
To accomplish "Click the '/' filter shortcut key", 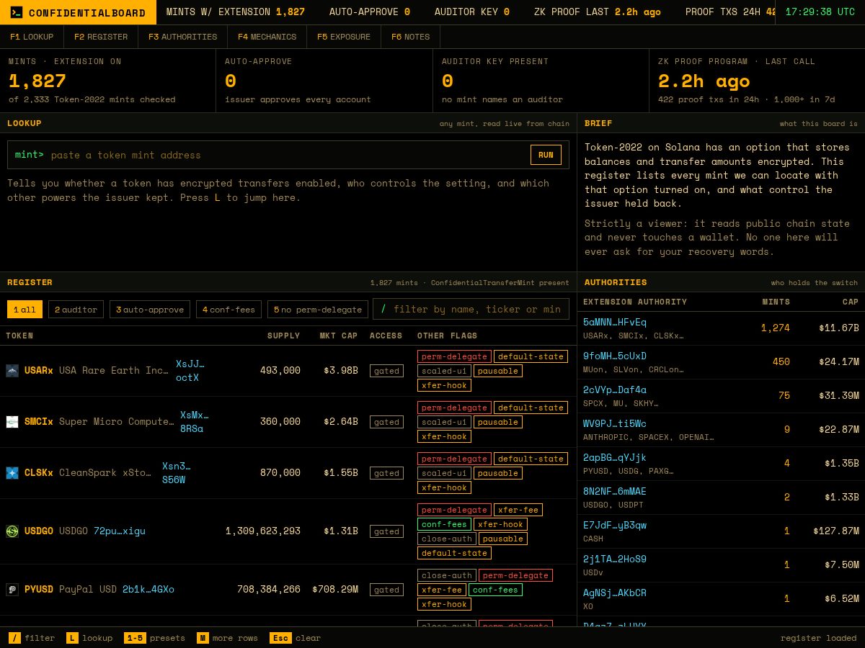I will [14, 638].
